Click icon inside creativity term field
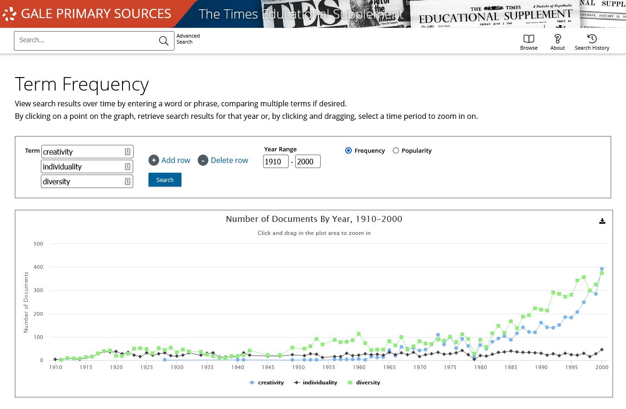This screenshot has width=626, height=409. pos(128,152)
